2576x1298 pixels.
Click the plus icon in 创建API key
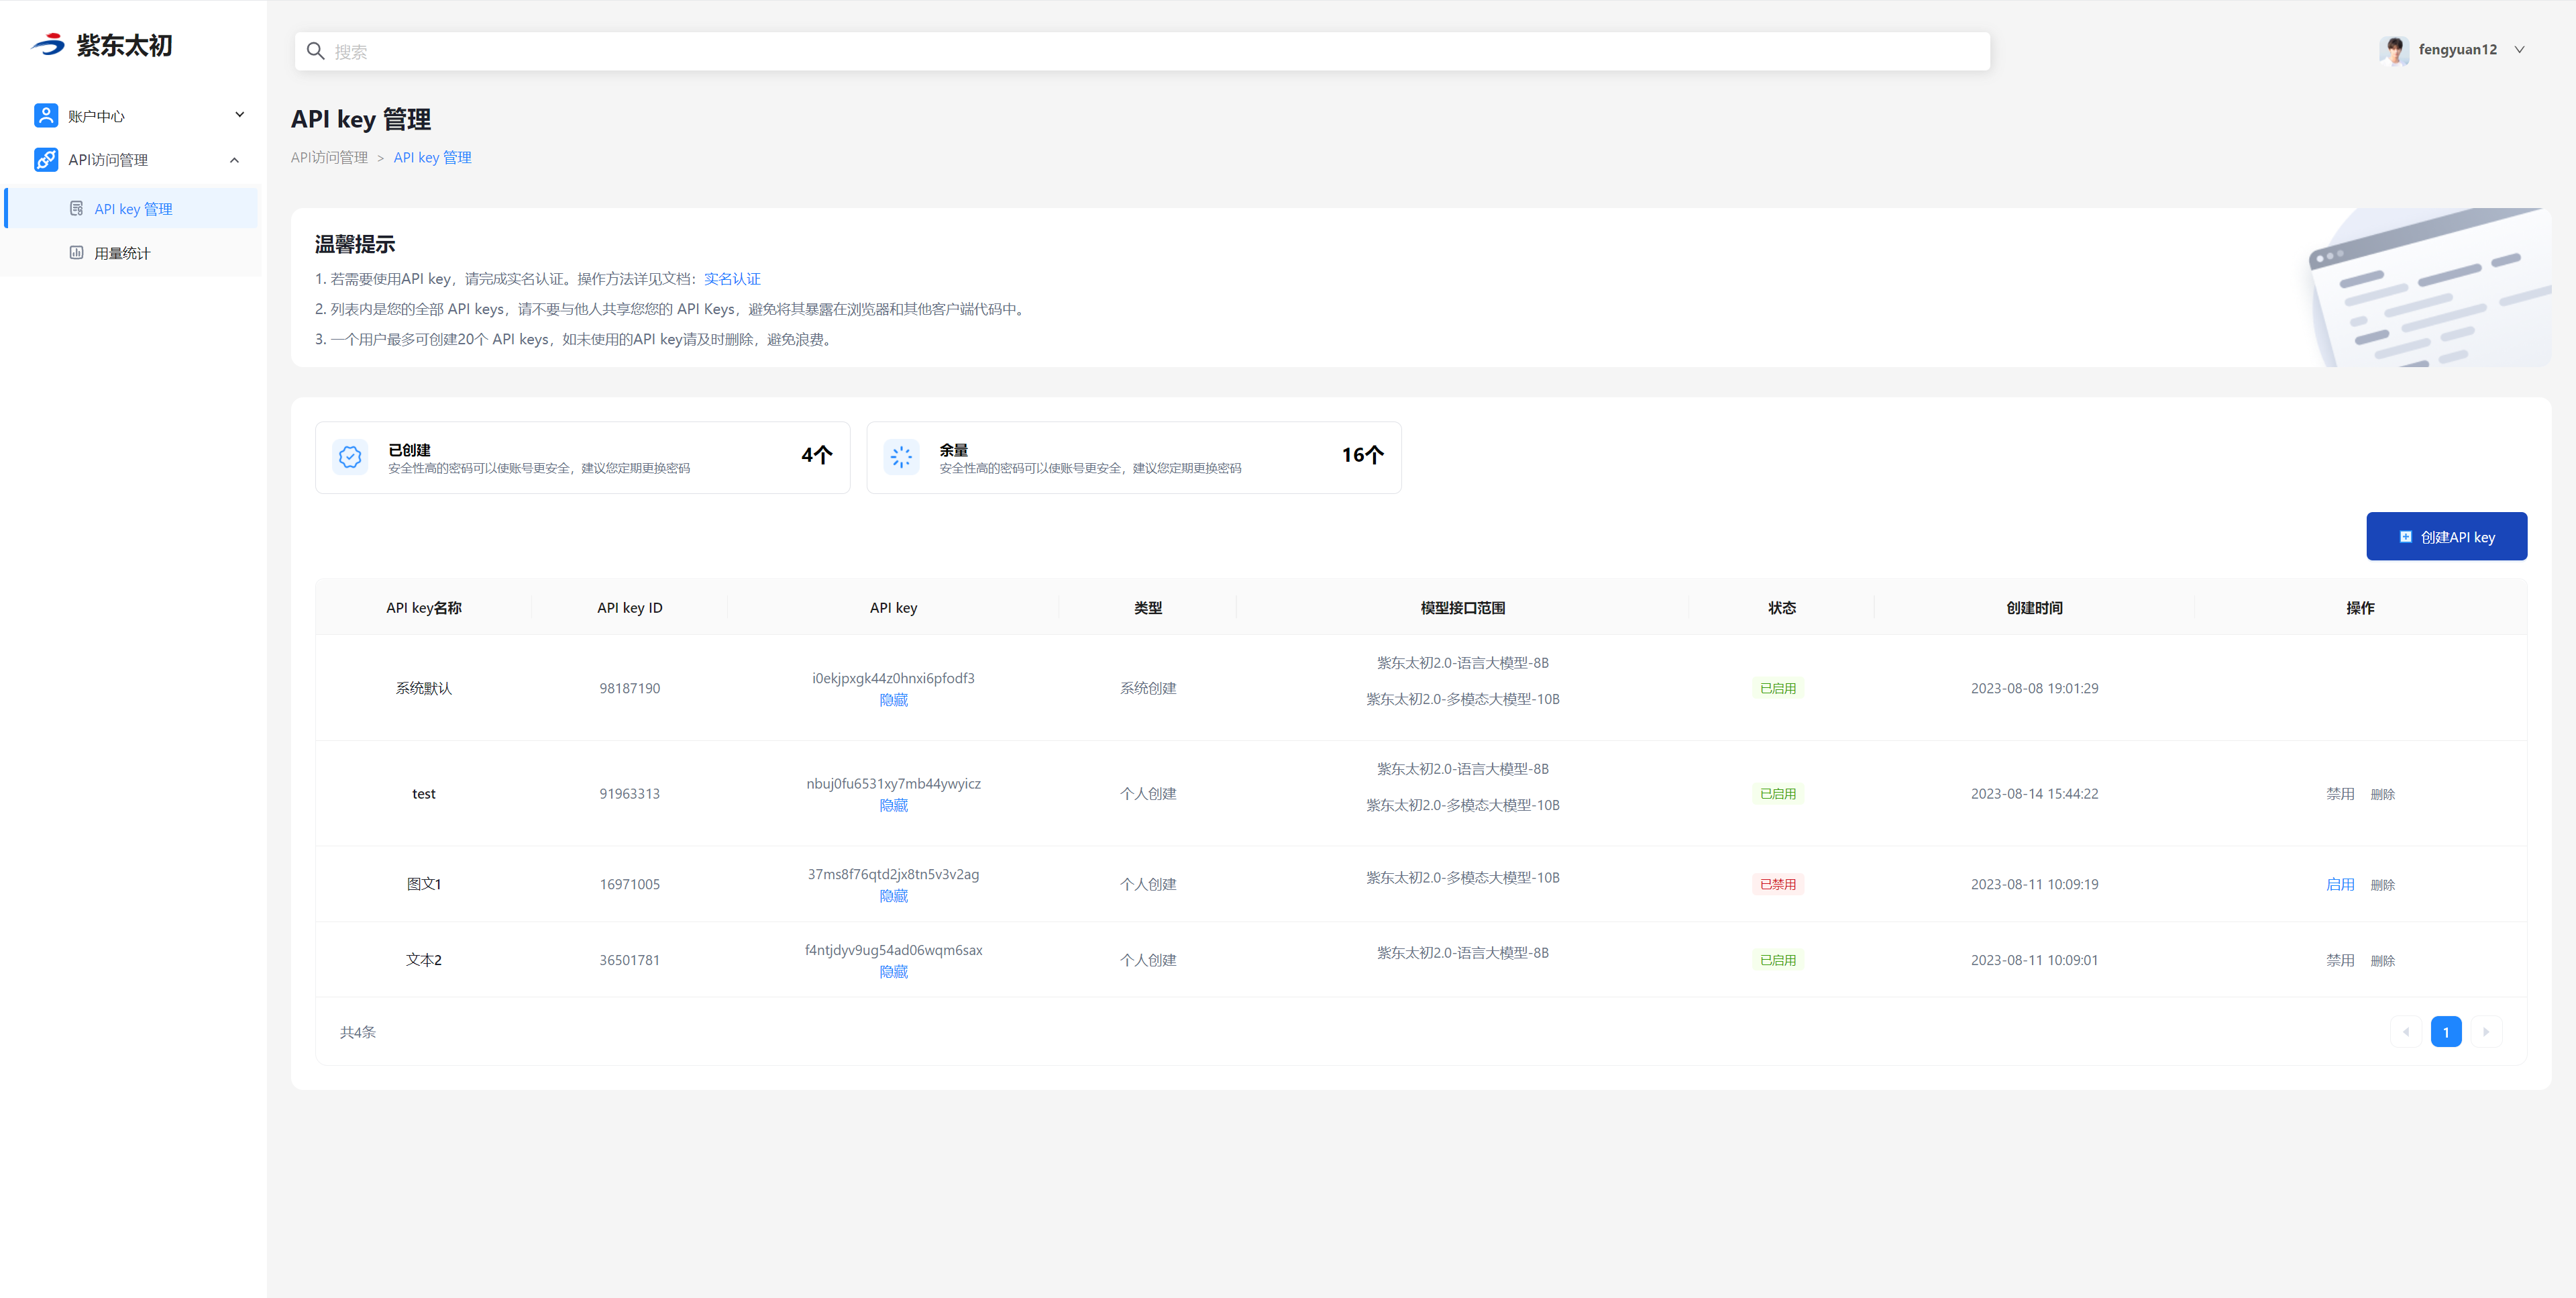tap(2406, 538)
